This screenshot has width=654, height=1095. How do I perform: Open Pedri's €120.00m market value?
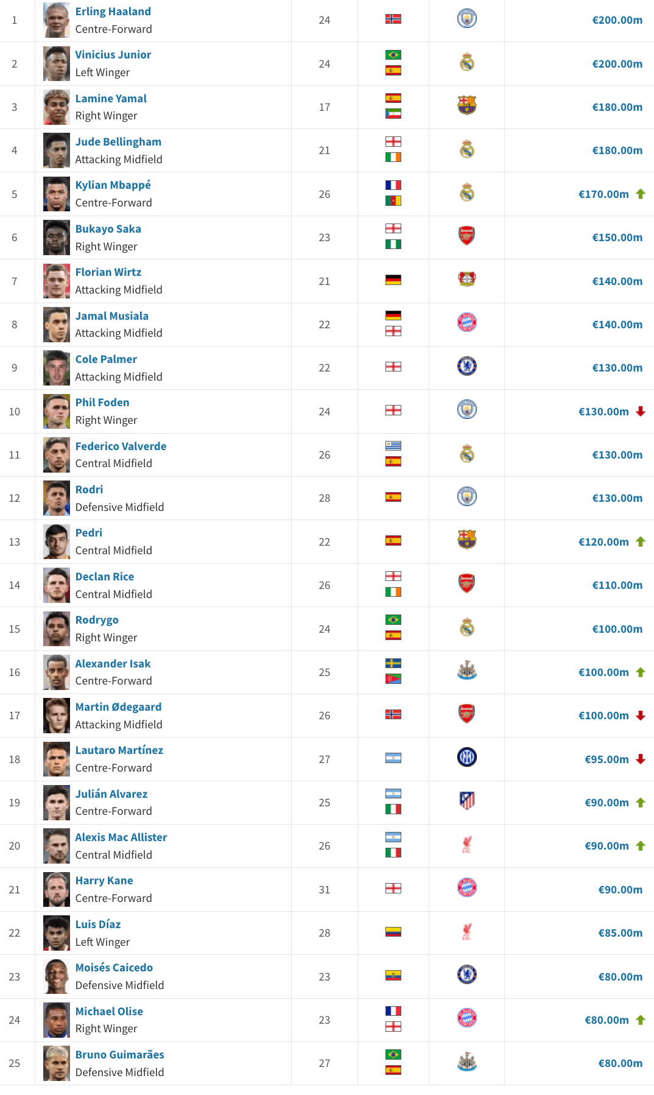[x=603, y=542]
